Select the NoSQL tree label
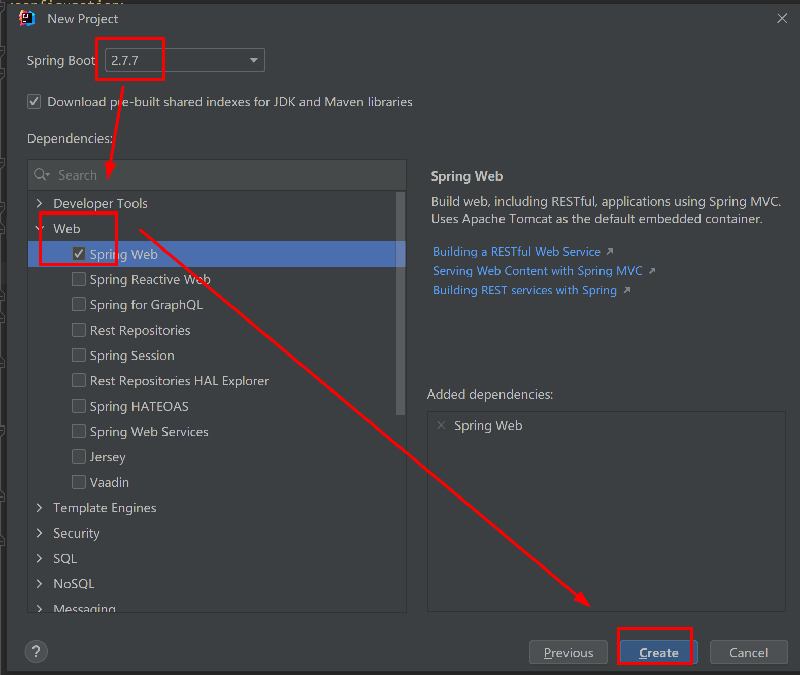Image resolution: width=800 pixels, height=675 pixels. tap(74, 584)
